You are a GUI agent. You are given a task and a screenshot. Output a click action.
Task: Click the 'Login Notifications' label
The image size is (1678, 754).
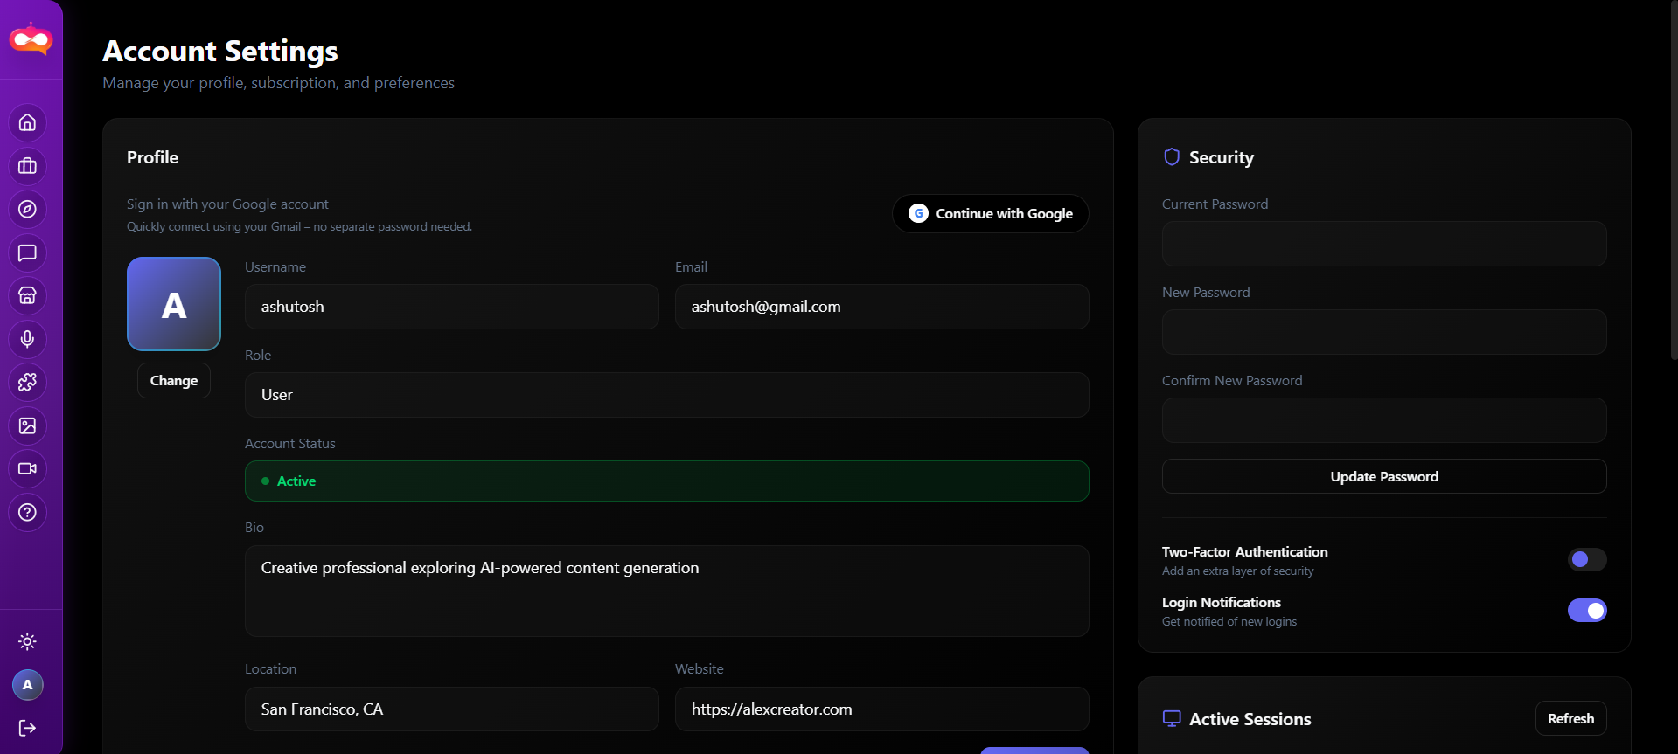[x=1221, y=603]
